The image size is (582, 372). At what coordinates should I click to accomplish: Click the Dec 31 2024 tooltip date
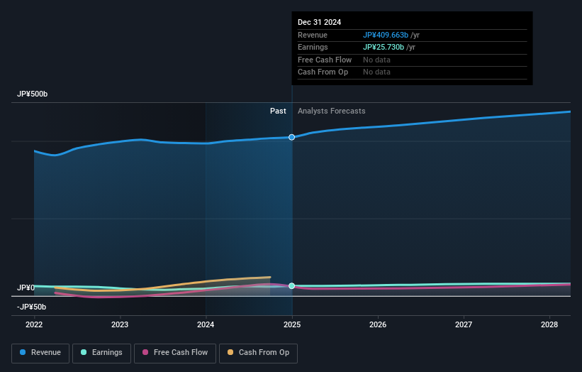coord(319,22)
